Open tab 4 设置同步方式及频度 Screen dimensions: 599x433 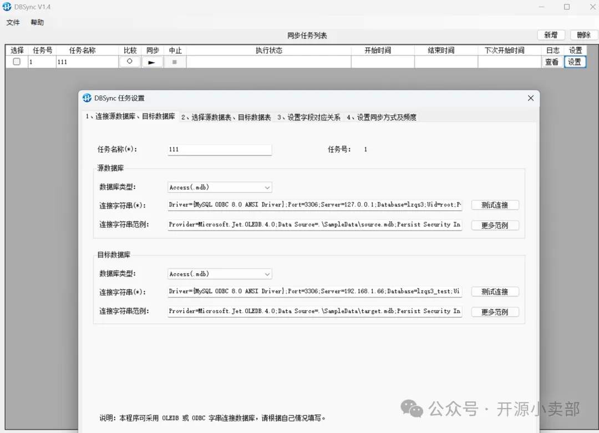[382, 117]
